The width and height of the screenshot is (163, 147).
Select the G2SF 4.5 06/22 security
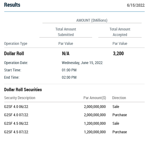tap(16, 124)
